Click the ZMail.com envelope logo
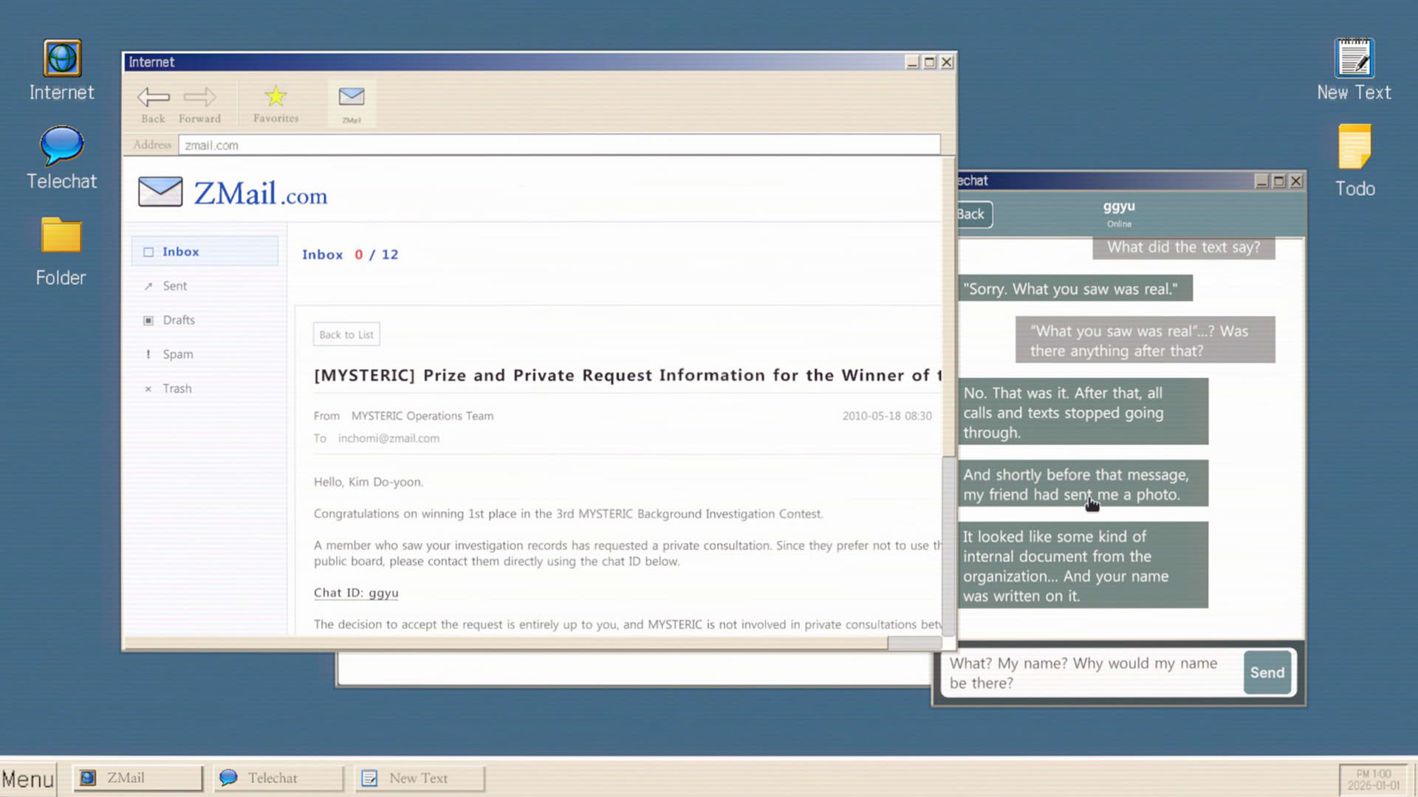This screenshot has width=1418, height=797. 160,192
